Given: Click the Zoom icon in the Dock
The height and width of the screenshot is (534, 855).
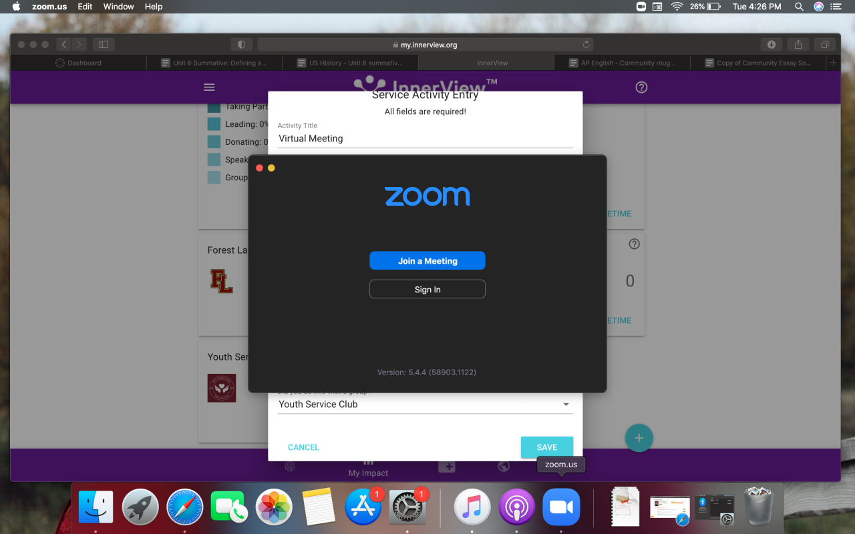Looking at the screenshot, I should tap(561, 507).
